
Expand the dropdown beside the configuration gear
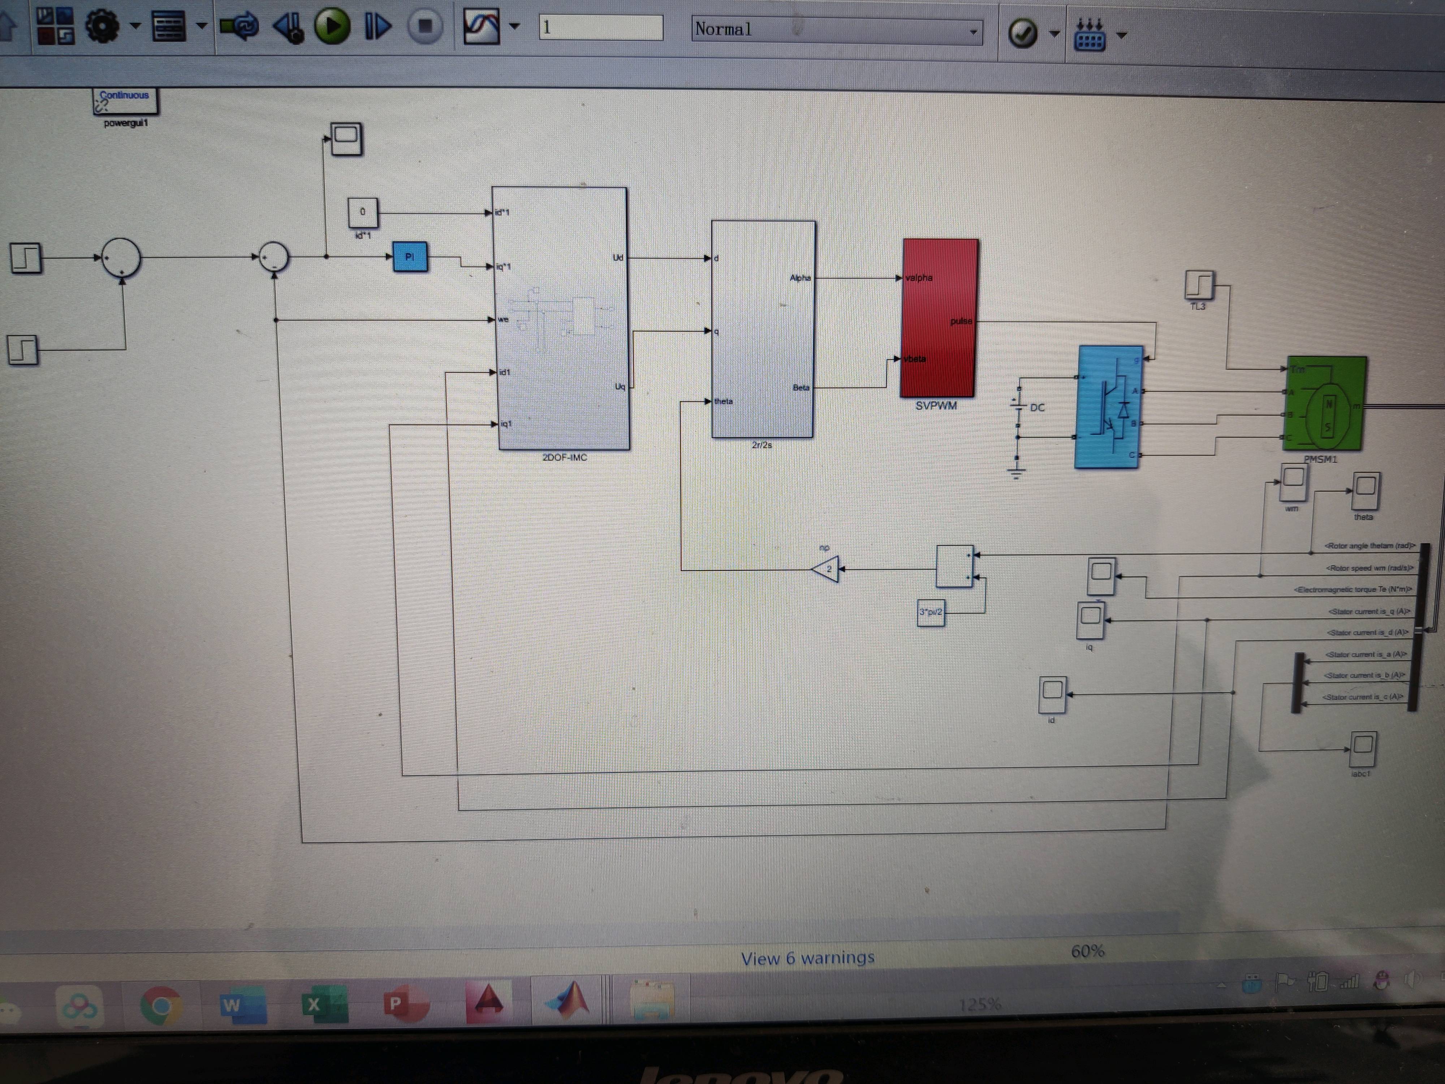click(x=135, y=26)
